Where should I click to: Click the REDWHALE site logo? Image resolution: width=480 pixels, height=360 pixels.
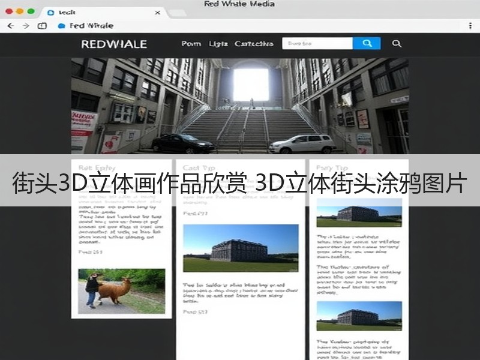(x=114, y=44)
